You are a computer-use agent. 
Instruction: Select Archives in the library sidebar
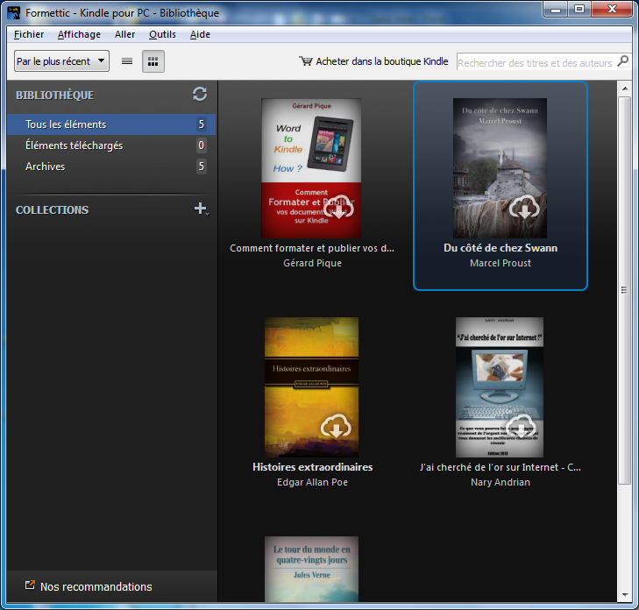111,167
